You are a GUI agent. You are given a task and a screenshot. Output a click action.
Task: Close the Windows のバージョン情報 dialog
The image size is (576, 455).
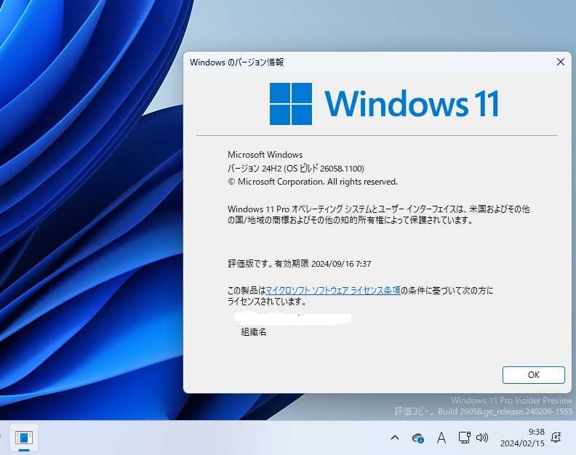(561, 62)
